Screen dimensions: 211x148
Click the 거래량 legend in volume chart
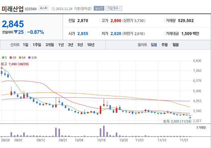[x=201, y=127]
